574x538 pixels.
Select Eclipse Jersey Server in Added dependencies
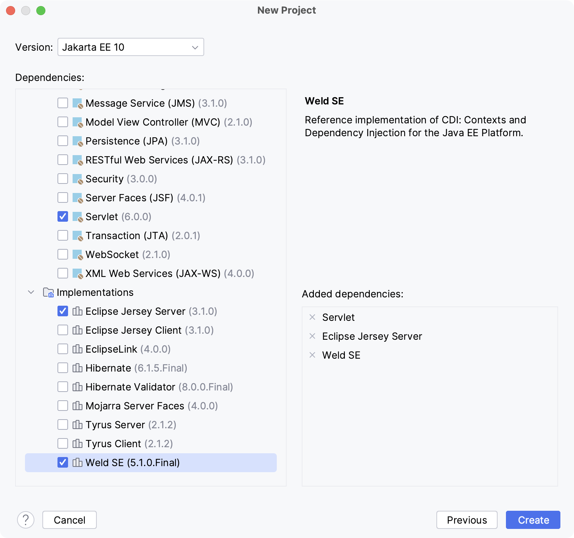click(372, 336)
